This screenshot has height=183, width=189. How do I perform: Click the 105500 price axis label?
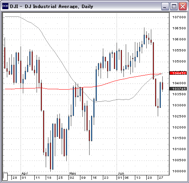tap(179, 50)
